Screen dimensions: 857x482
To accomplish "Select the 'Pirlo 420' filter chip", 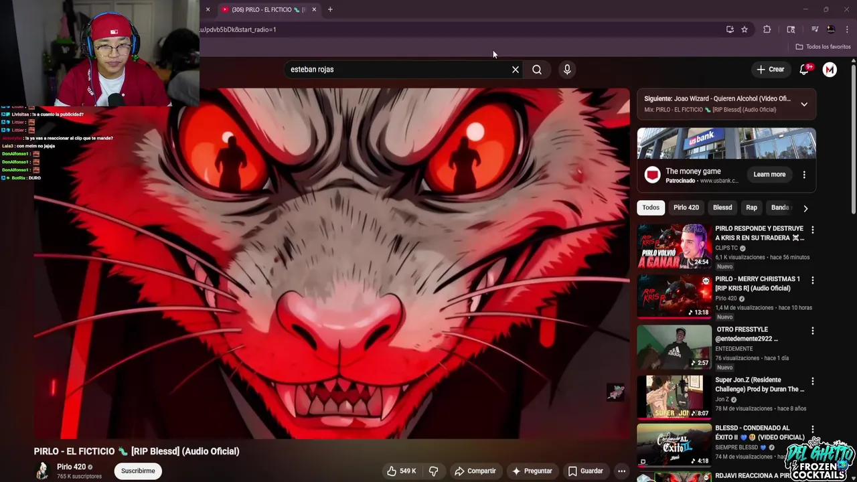I will (686, 208).
